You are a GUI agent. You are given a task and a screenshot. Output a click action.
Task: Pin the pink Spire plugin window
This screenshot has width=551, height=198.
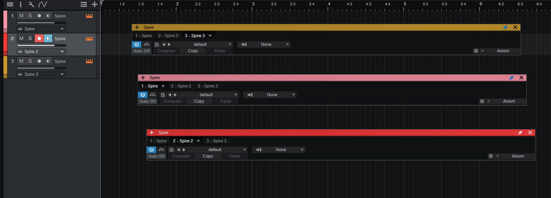(x=511, y=78)
